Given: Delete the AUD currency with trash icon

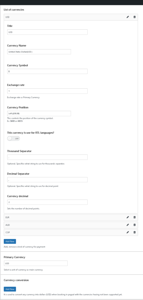Looking at the screenshot, I should [135, 225].
